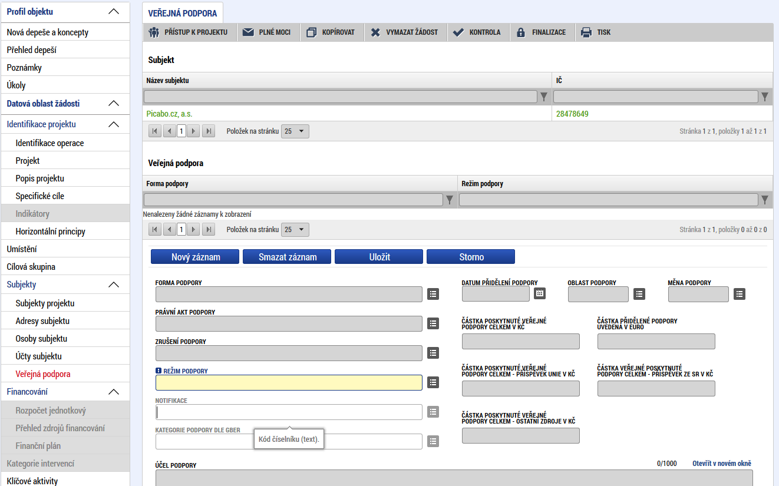This screenshot has height=486, width=779.
Task: Go to last page in Veřejná podpora pager
Action: (x=208, y=230)
